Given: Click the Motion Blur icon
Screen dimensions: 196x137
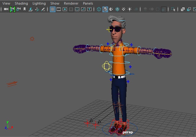Looking at the screenshot, I should click(x=151, y=9).
